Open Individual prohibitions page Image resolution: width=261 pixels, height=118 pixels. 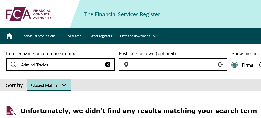39,36
